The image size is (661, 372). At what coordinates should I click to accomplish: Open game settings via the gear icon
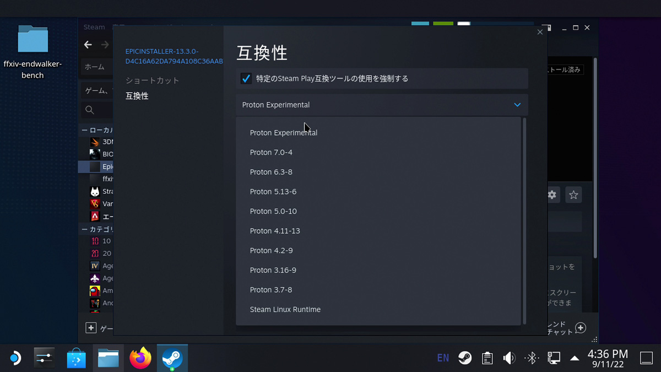pos(551,195)
